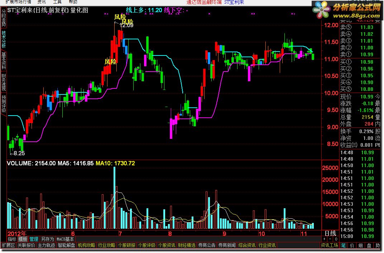This screenshot has width=384, height=253.
Task: Open the 扩展市场行情 menu
Action: coord(18,2)
